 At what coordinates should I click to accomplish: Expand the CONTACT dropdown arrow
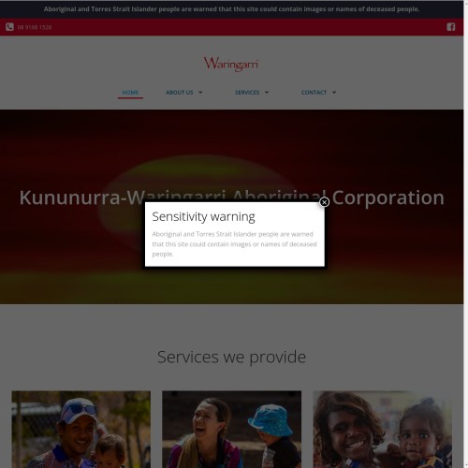tap(334, 93)
